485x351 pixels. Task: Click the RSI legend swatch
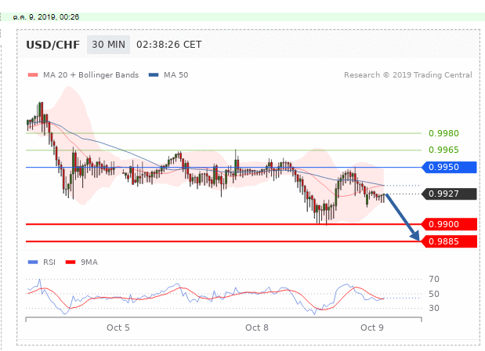[33, 262]
